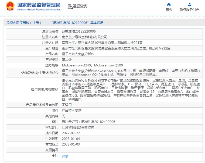This screenshot has width=205, height=163.
Task: Click attachment value 产品技术要求
Action: 71,111
